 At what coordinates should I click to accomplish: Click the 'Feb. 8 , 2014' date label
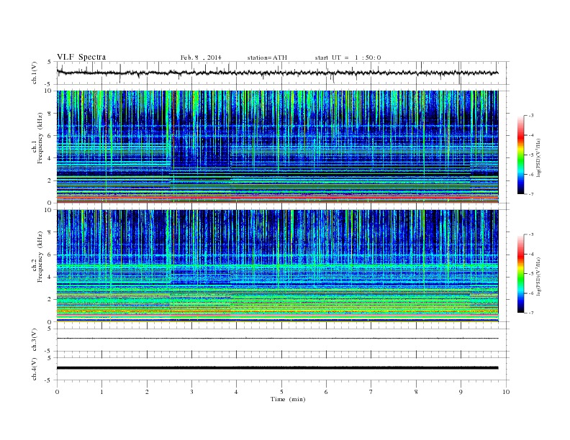[201, 58]
